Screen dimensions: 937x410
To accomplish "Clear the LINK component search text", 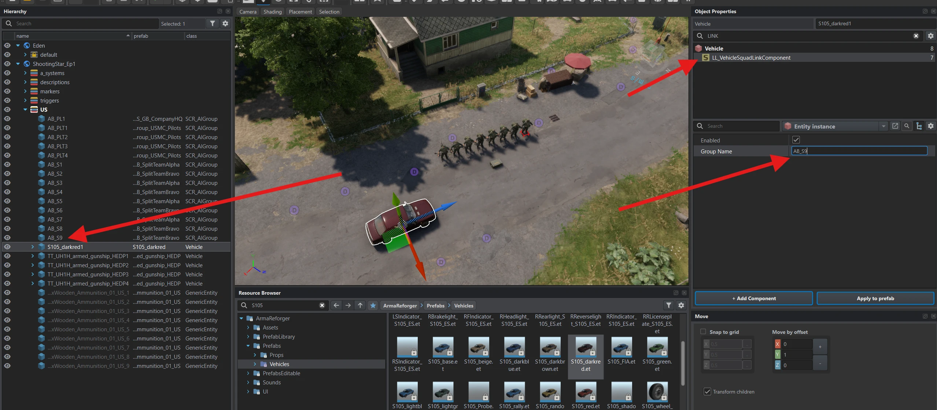I will [916, 36].
